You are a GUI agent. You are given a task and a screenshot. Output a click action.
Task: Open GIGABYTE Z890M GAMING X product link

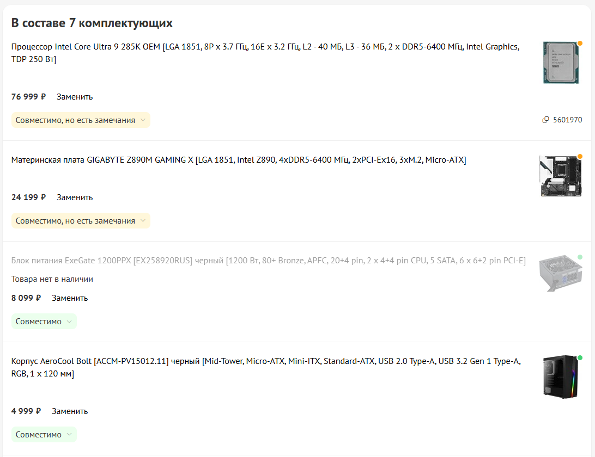(x=238, y=160)
